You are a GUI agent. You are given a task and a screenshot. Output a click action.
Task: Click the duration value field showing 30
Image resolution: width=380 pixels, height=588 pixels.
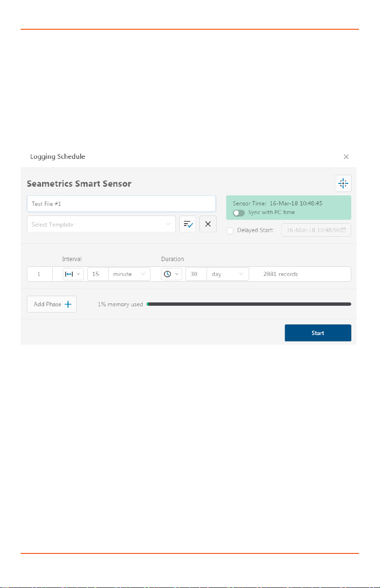196,274
